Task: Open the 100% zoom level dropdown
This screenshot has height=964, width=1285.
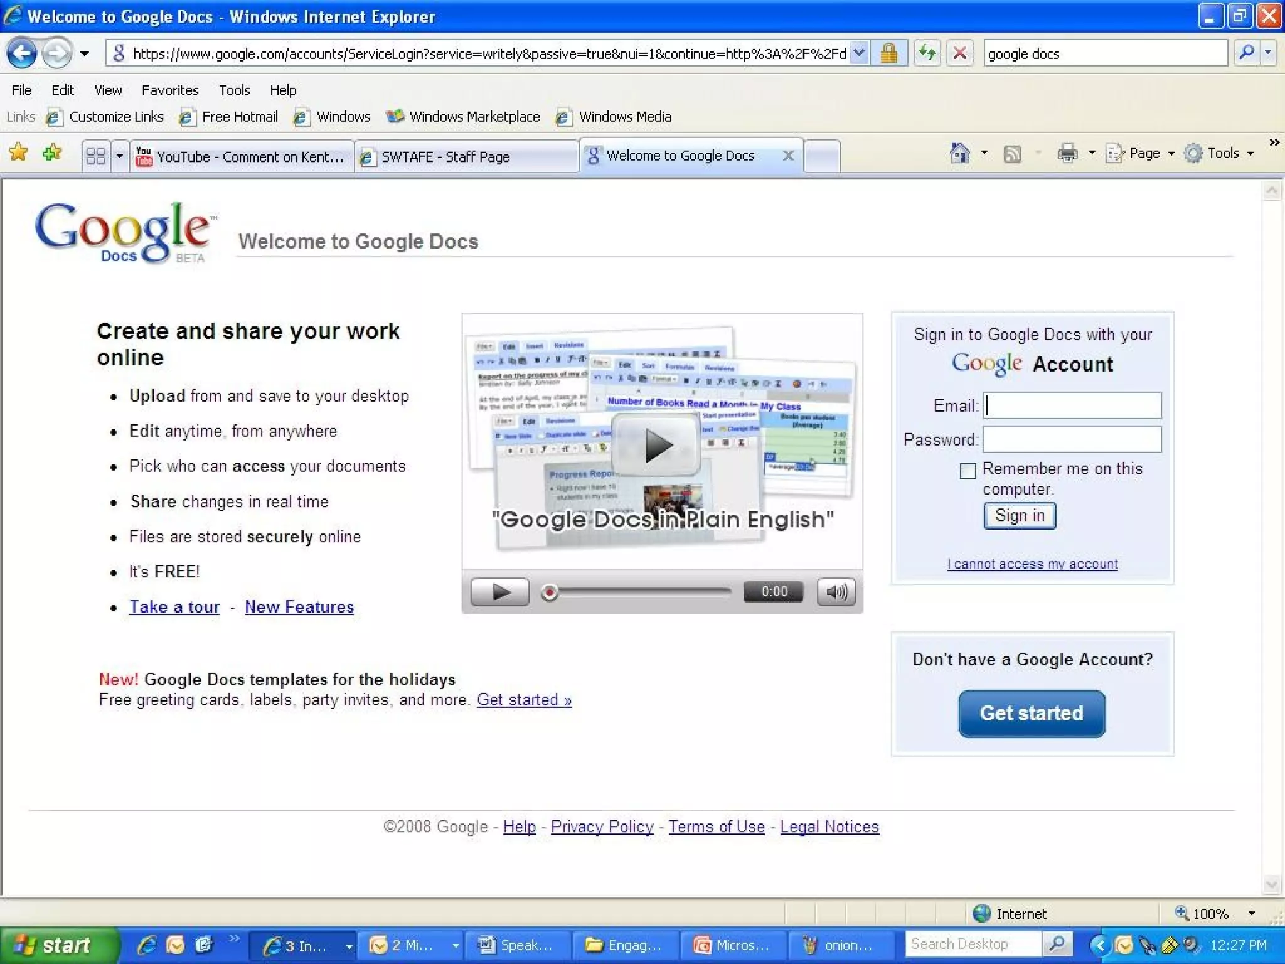Action: (1251, 914)
